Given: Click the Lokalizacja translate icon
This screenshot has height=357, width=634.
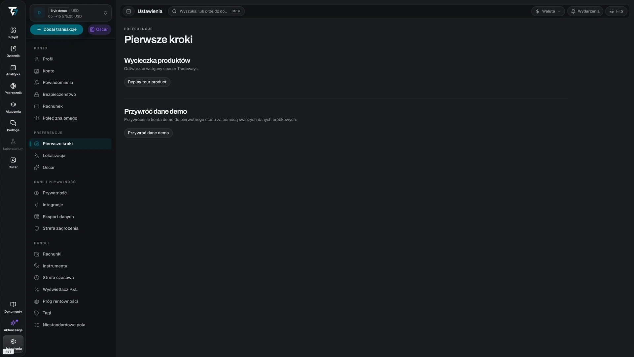Looking at the screenshot, I should click(37, 156).
